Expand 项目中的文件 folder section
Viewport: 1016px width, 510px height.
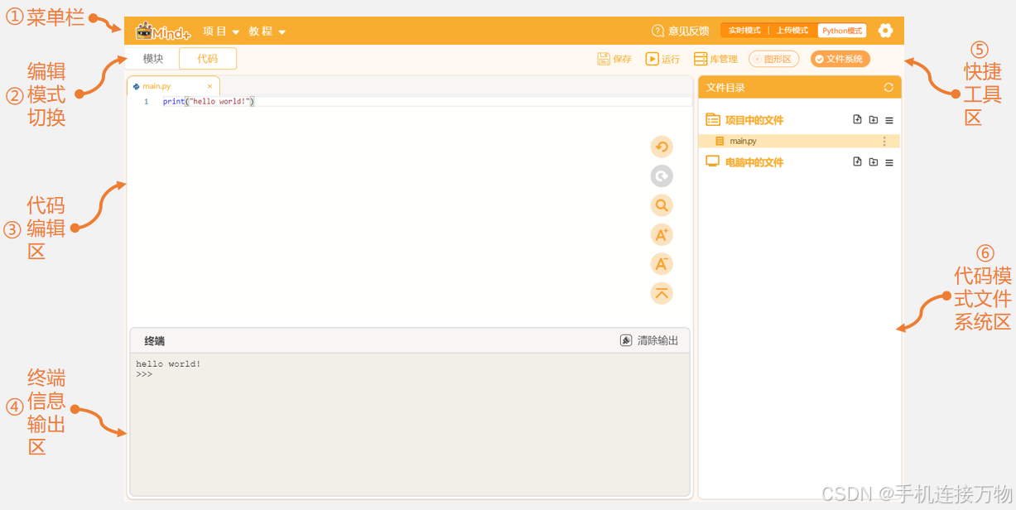744,120
